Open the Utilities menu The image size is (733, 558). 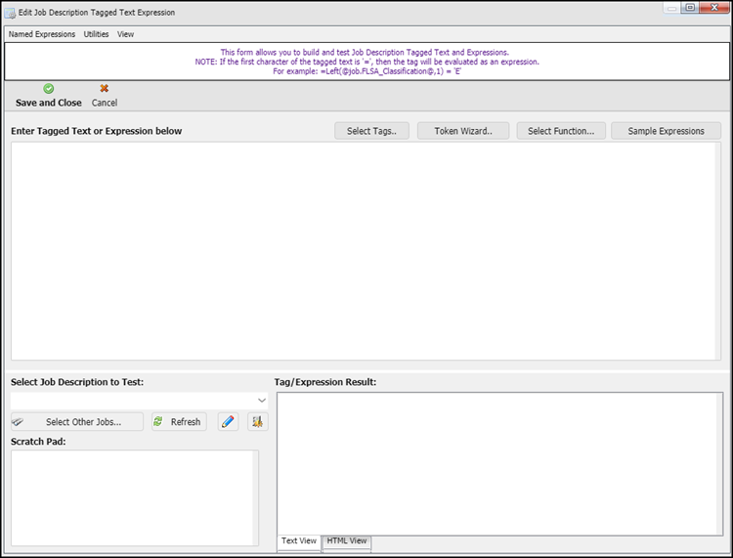click(96, 34)
